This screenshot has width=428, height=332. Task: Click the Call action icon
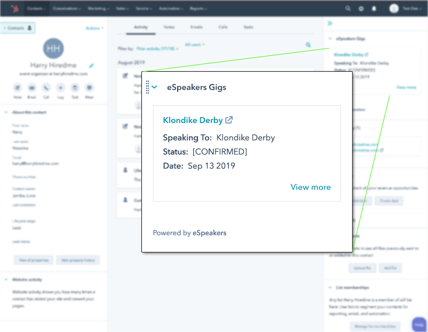point(46,88)
